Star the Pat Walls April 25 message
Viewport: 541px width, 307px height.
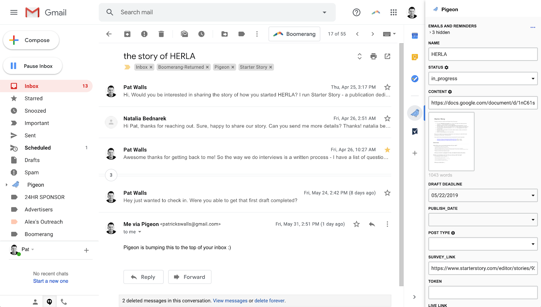click(387, 87)
